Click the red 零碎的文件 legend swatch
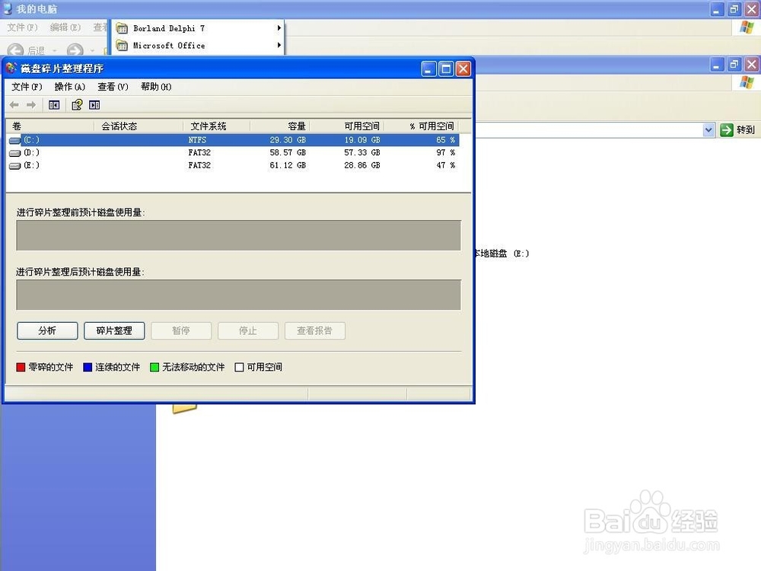761x571 pixels. [x=21, y=367]
